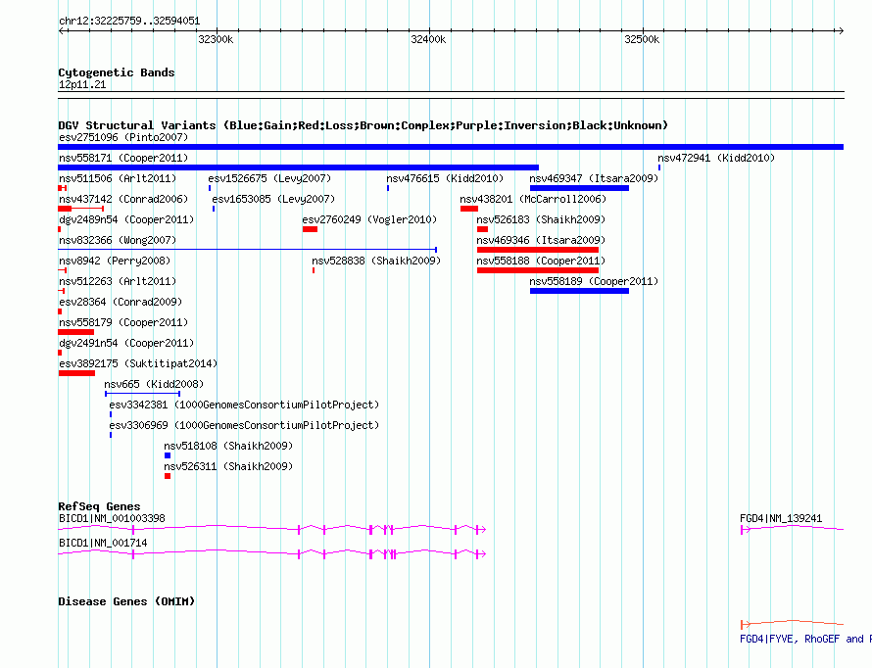Click nsv832366 (Wong2007) label

coord(118,240)
